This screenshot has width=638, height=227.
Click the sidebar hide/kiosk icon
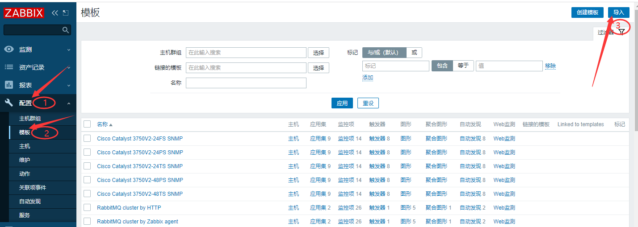(x=66, y=13)
